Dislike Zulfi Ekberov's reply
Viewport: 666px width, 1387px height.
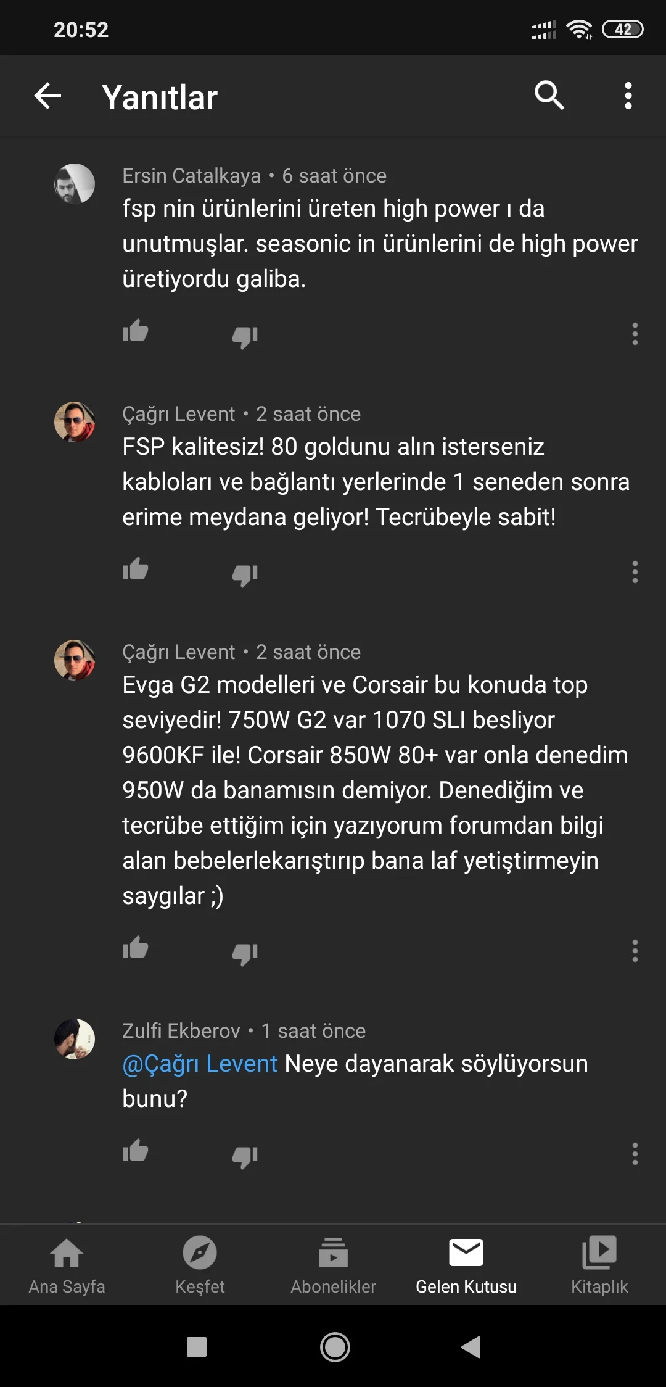point(245,1156)
